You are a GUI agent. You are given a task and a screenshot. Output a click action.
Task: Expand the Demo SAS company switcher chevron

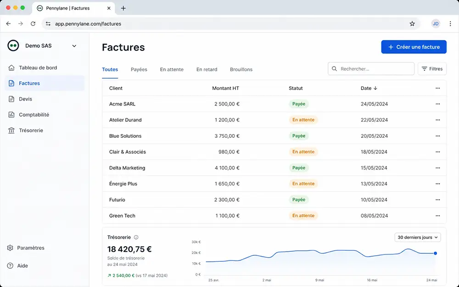click(x=74, y=46)
